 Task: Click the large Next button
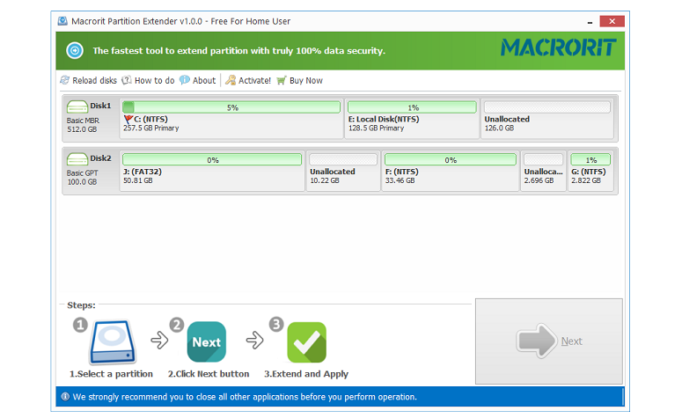[549, 341]
